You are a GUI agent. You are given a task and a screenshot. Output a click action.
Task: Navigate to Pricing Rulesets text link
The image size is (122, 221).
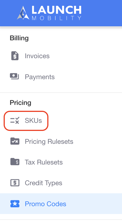coord(49,142)
